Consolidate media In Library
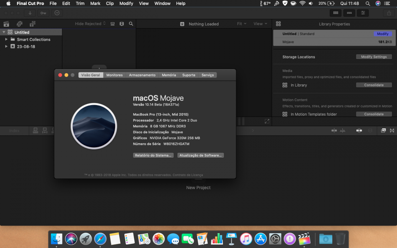 coord(374,85)
